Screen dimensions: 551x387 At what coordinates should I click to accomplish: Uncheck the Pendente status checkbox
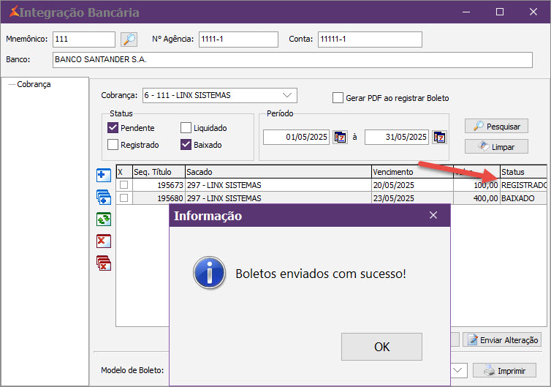[x=113, y=128]
